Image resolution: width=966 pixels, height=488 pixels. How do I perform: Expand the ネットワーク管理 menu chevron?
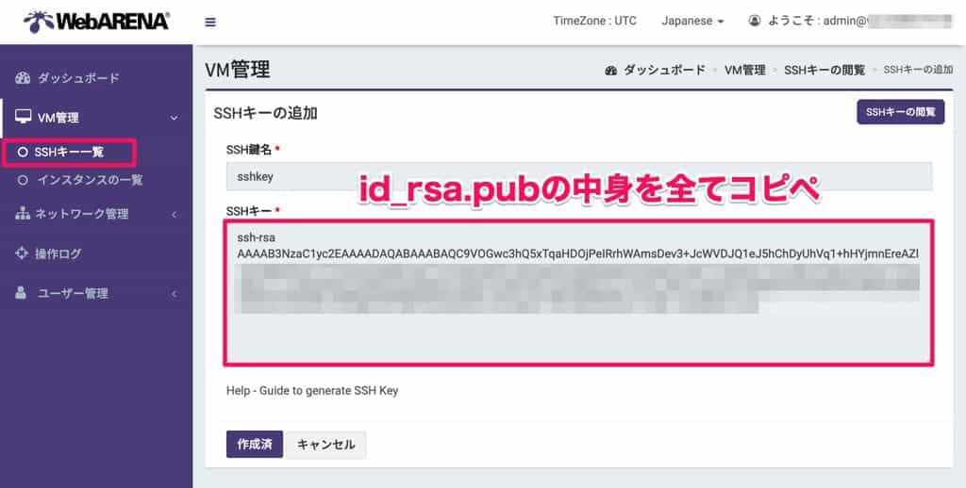174,214
